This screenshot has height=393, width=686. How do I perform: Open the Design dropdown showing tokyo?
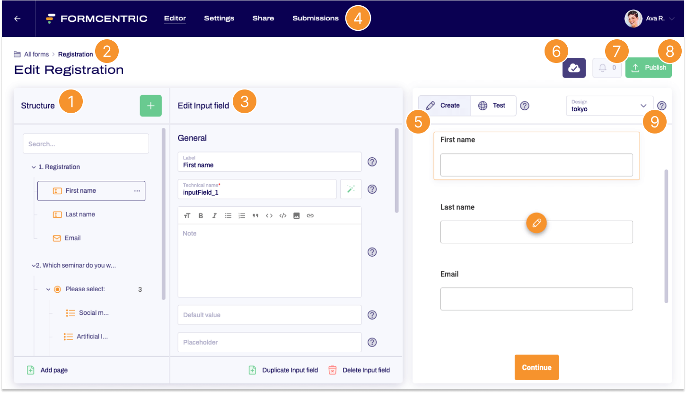click(x=609, y=106)
